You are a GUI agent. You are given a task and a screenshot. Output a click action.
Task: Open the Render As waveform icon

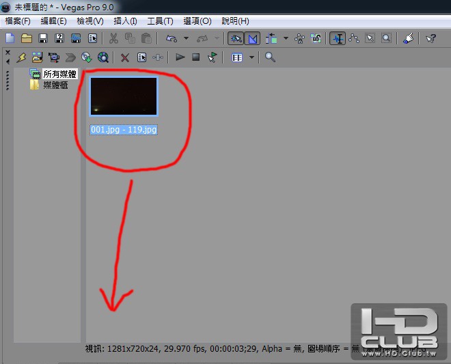pos(76,38)
